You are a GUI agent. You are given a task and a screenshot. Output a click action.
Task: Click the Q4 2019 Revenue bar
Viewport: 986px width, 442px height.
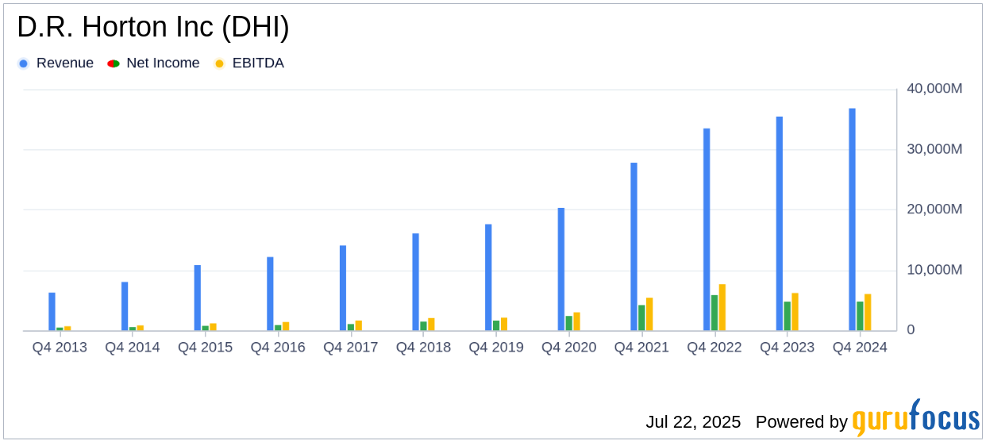[x=488, y=278]
